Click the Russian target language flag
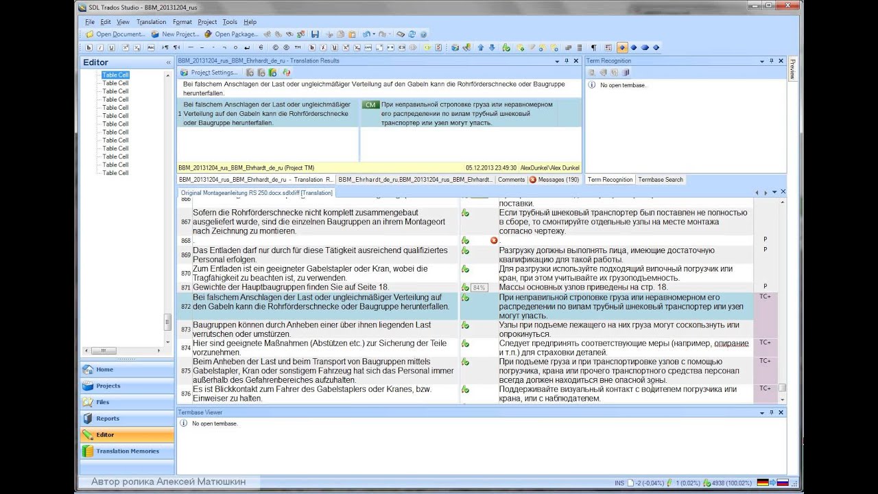This screenshot has height=494, width=878. click(x=783, y=483)
